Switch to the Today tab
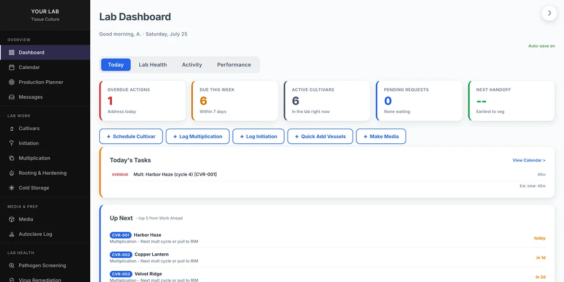The width and height of the screenshot is (564, 282). coord(116,65)
